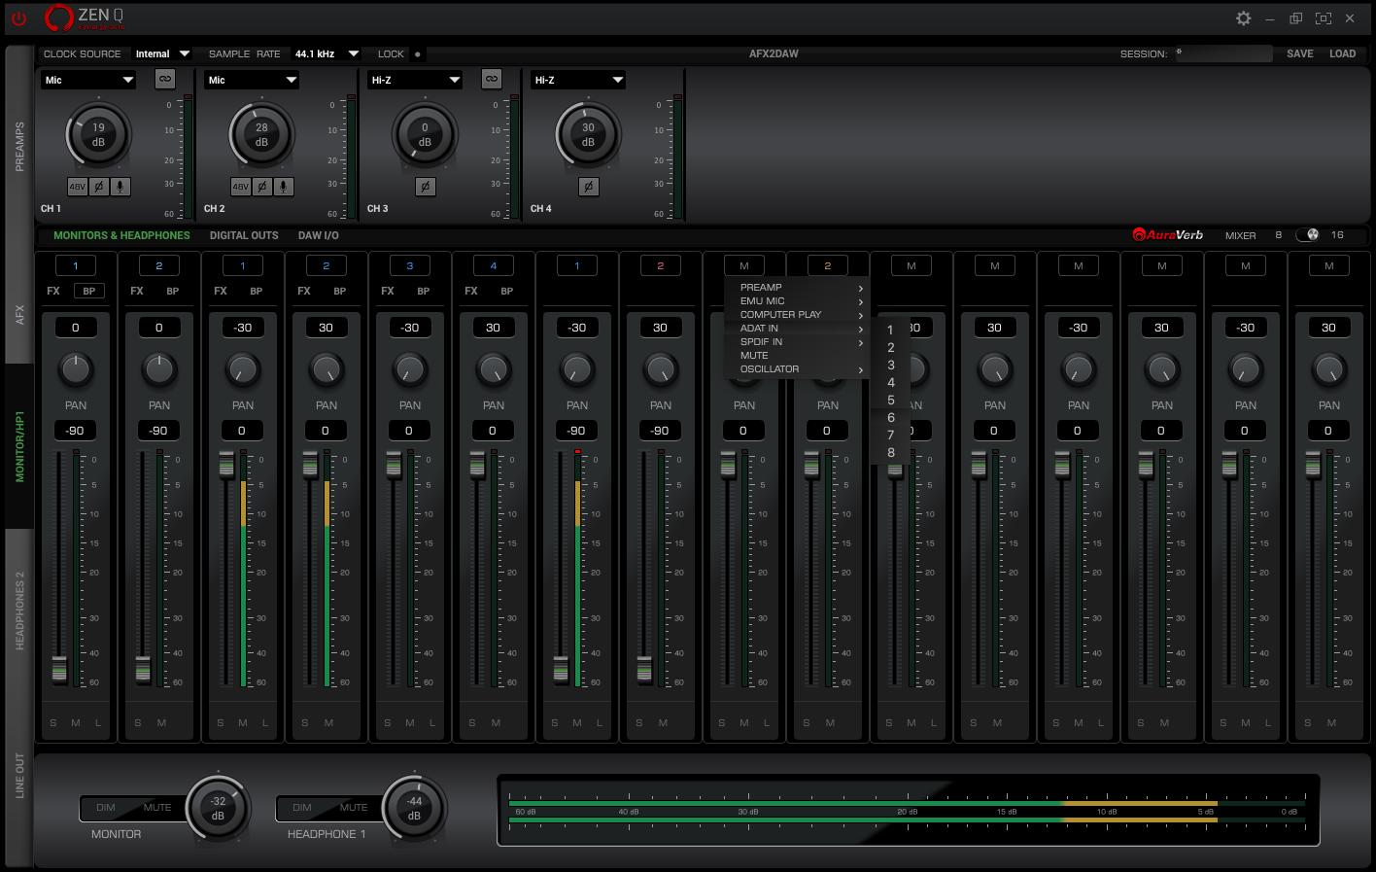Click the SESSION name input field
This screenshot has width=1376, height=872.
coord(1223,54)
